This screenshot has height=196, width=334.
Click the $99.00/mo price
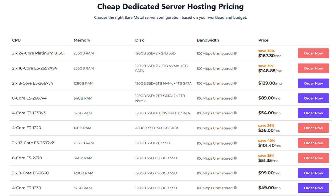tap(269, 173)
